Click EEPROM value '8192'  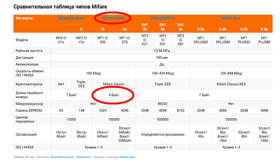pos(181,111)
